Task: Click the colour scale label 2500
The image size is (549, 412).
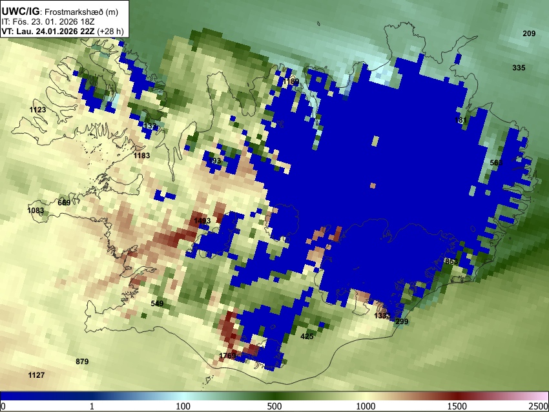Action: 539,406
